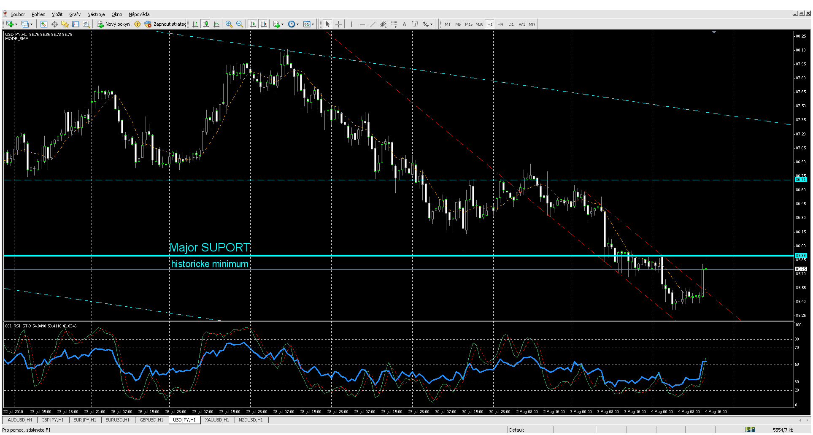Click the Major SUPORT text label on chart
Image resolution: width=813 pixels, height=435 pixels.
tap(210, 247)
